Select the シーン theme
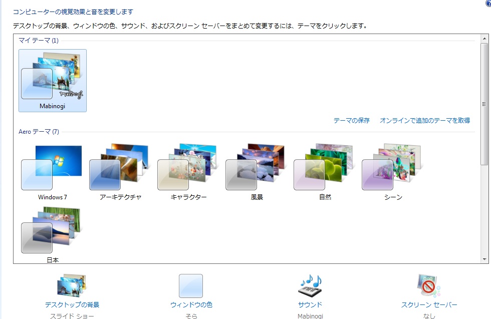Screen dimensions: 491x319 click(393, 172)
